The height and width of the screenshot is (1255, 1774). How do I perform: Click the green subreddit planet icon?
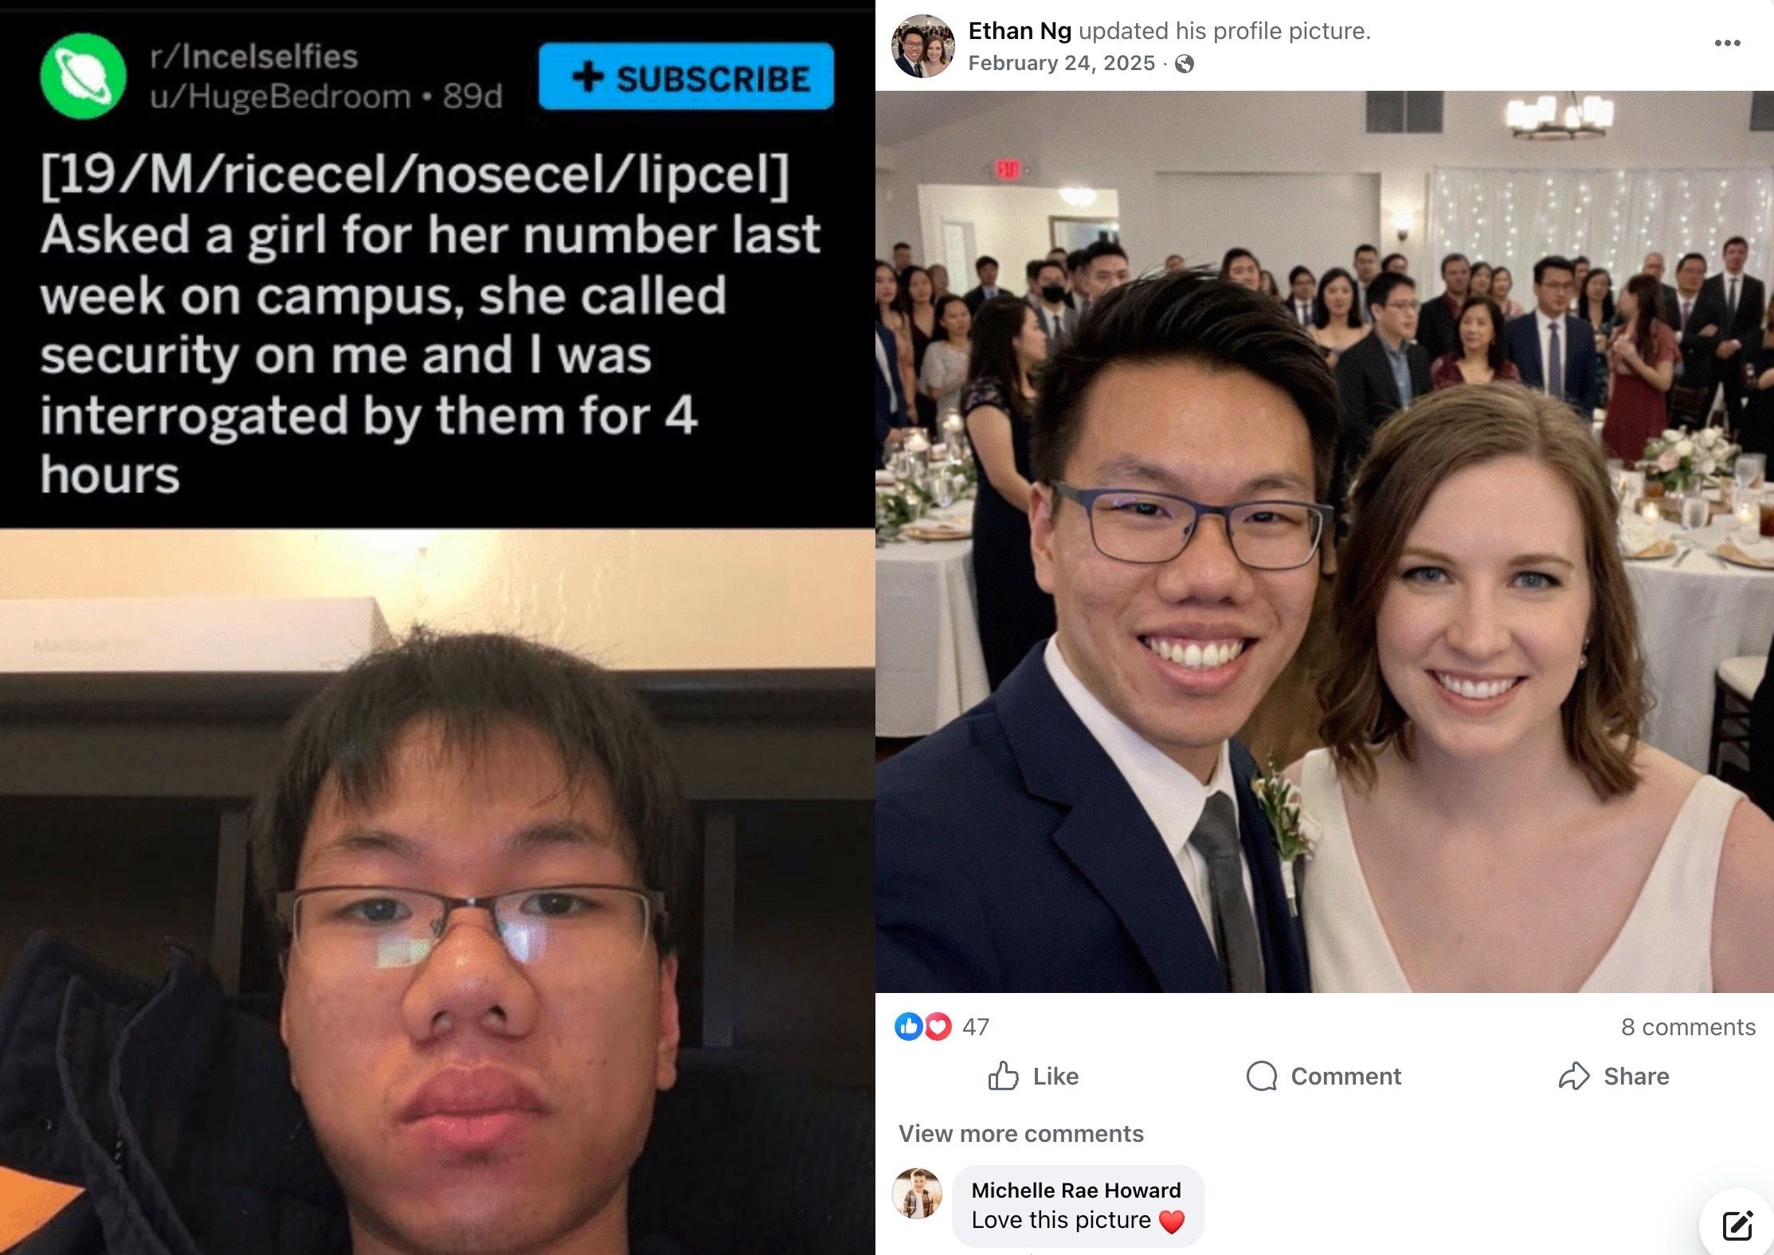coord(83,76)
